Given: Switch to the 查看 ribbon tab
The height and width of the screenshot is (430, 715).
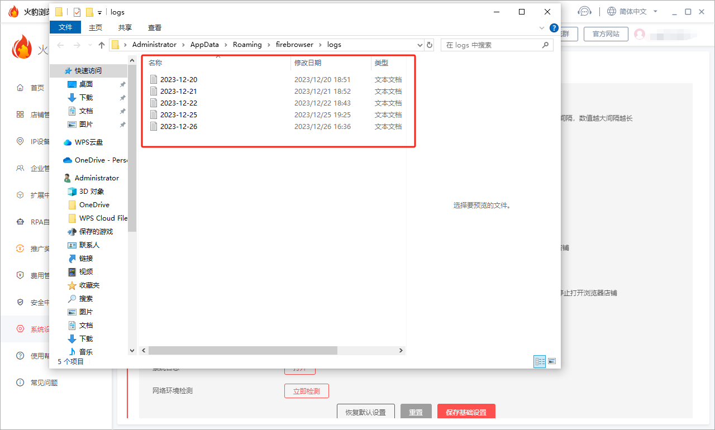Looking at the screenshot, I should pos(154,27).
